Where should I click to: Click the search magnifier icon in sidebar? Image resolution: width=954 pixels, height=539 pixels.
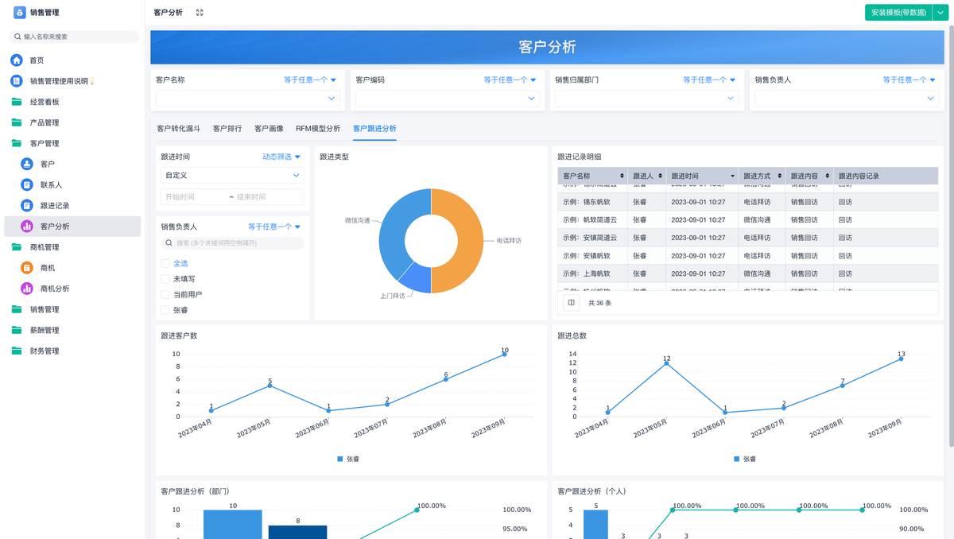click(x=17, y=37)
